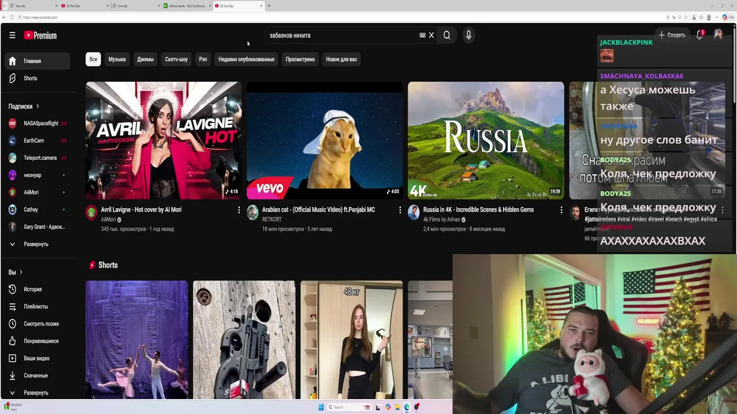Screen dimensions: 737x414
Task: Open new browser tab with plus
Action: click(x=269, y=6)
